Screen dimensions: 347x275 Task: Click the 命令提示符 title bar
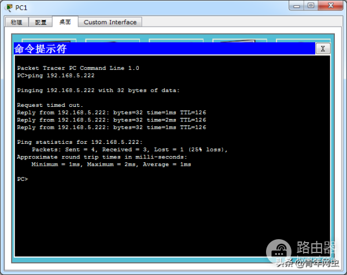(162, 49)
